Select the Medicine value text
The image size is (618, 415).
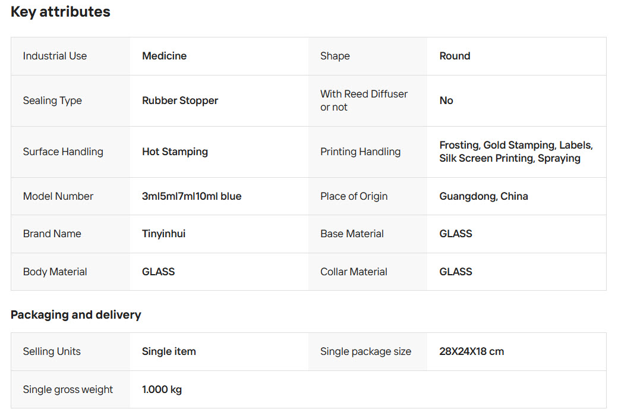pos(164,56)
